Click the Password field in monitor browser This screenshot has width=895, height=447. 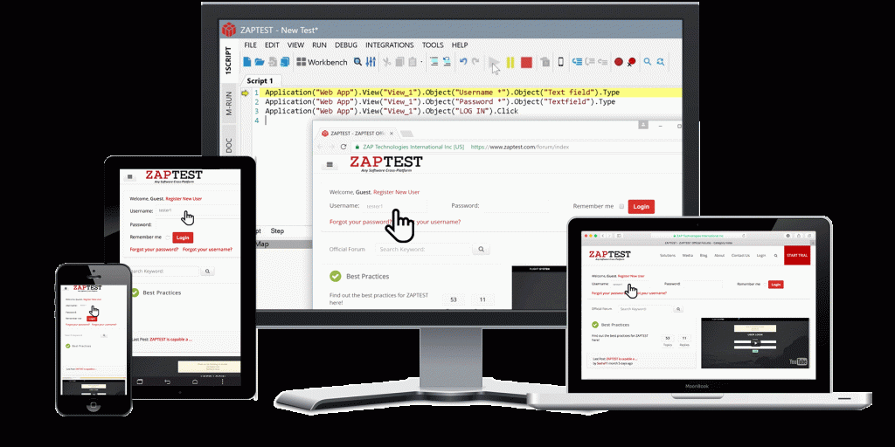pyautogui.click(x=516, y=206)
